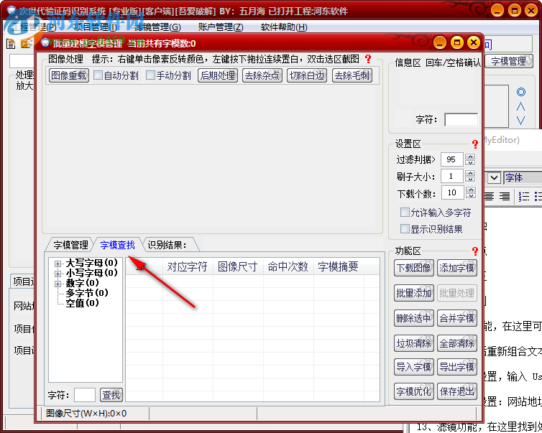
Task: Focus 字符 search field beside 查找
Action: (85, 395)
